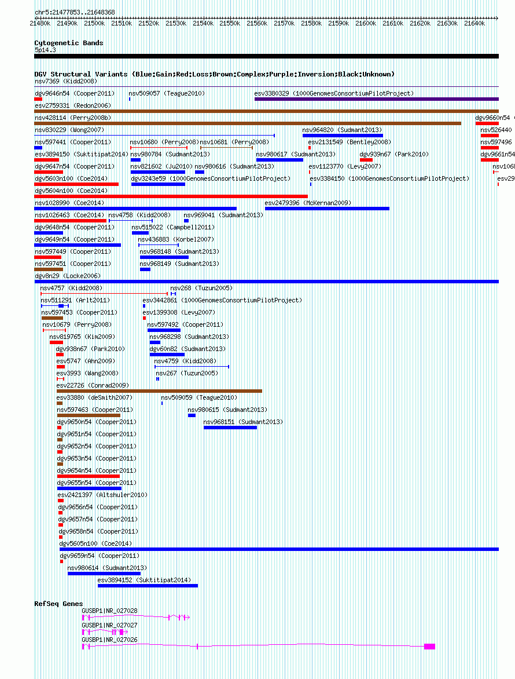Viewport: 515px width, 679px height.
Task: Select nsv10680 (Perry2008) variant label
Action: (164, 142)
